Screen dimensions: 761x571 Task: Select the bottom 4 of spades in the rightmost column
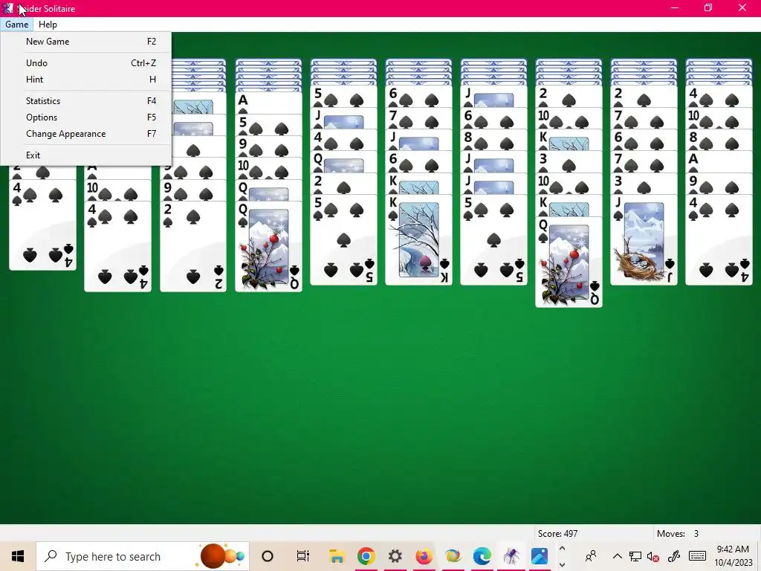tap(719, 240)
